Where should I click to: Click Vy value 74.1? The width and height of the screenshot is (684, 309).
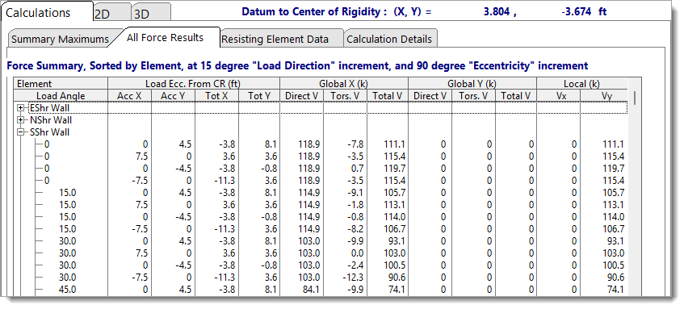(x=615, y=290)
